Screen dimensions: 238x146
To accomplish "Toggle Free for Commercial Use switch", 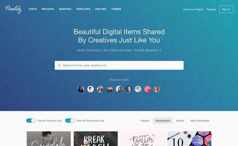I will pos(70,120).
